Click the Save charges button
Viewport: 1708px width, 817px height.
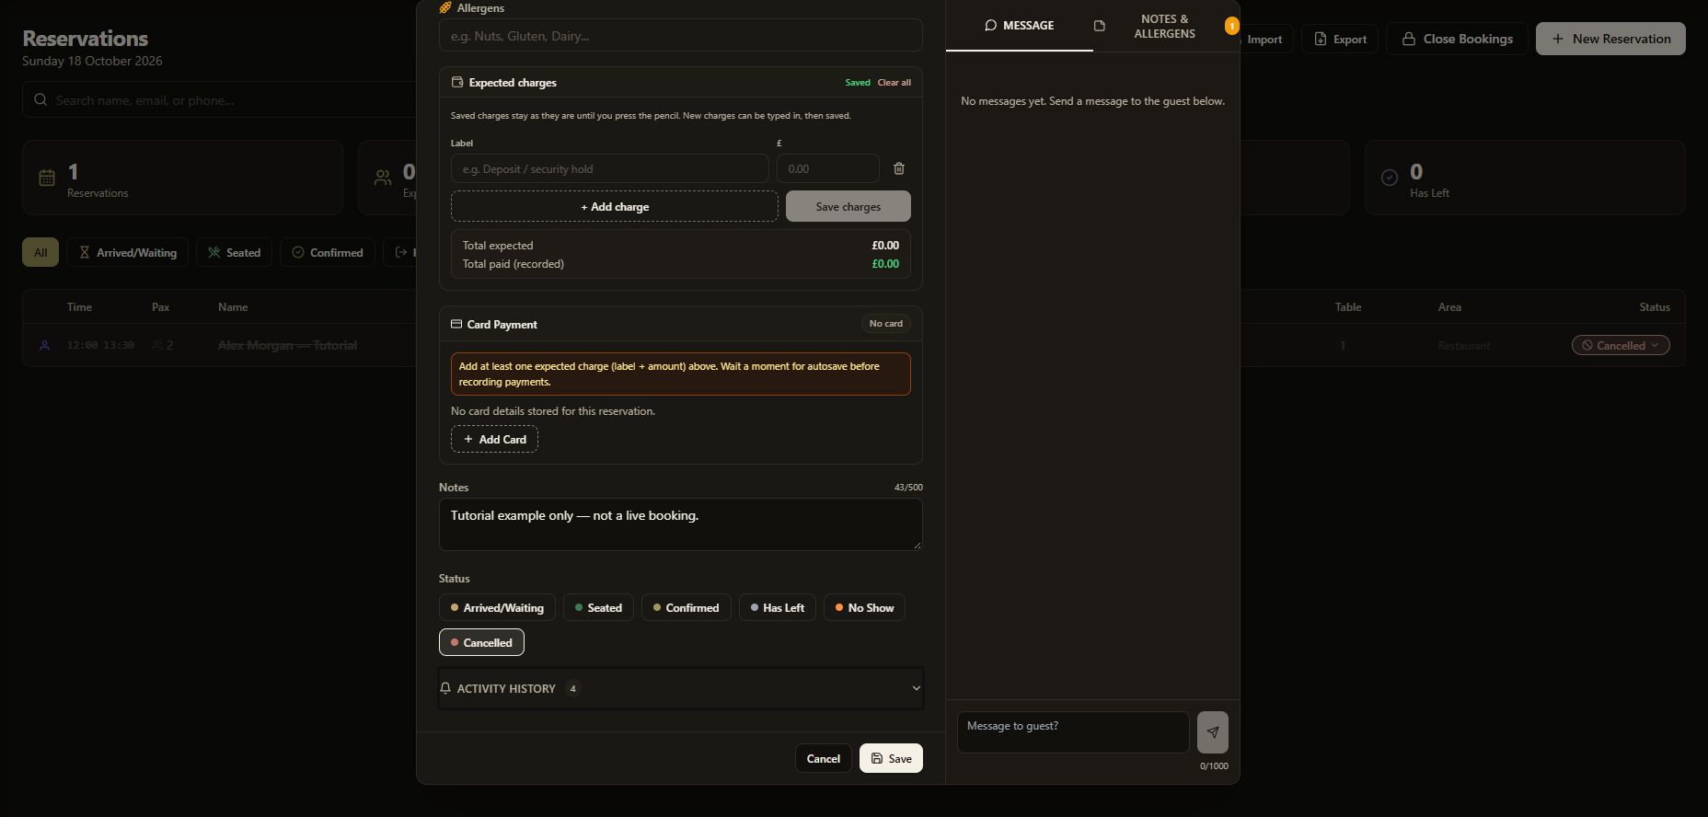[x=848, y=206]
